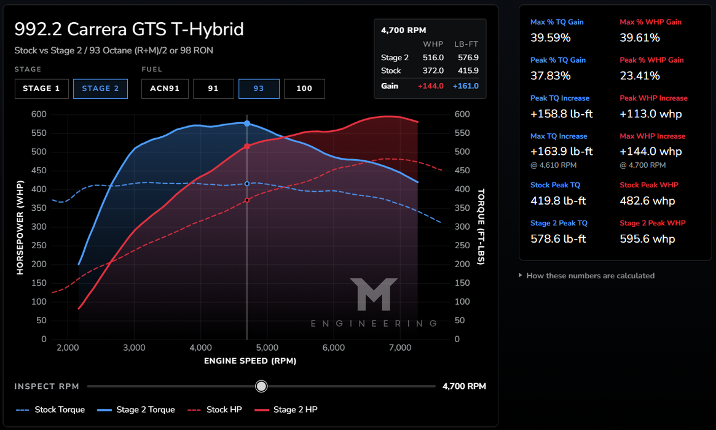
Task: Click Max TQ Increase +163.9 lb-ft value
Action: click(562, 152)
